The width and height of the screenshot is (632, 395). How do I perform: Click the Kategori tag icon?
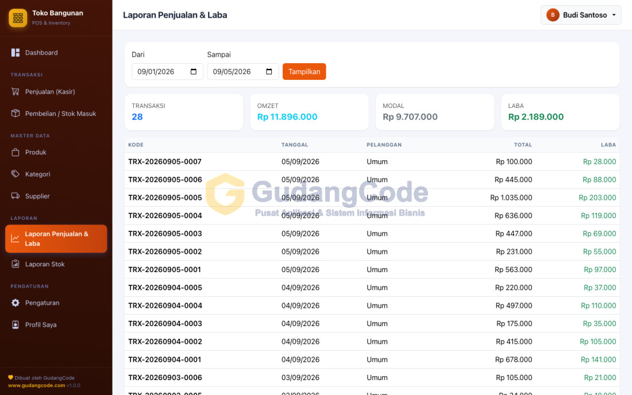[x=16, y=174]
